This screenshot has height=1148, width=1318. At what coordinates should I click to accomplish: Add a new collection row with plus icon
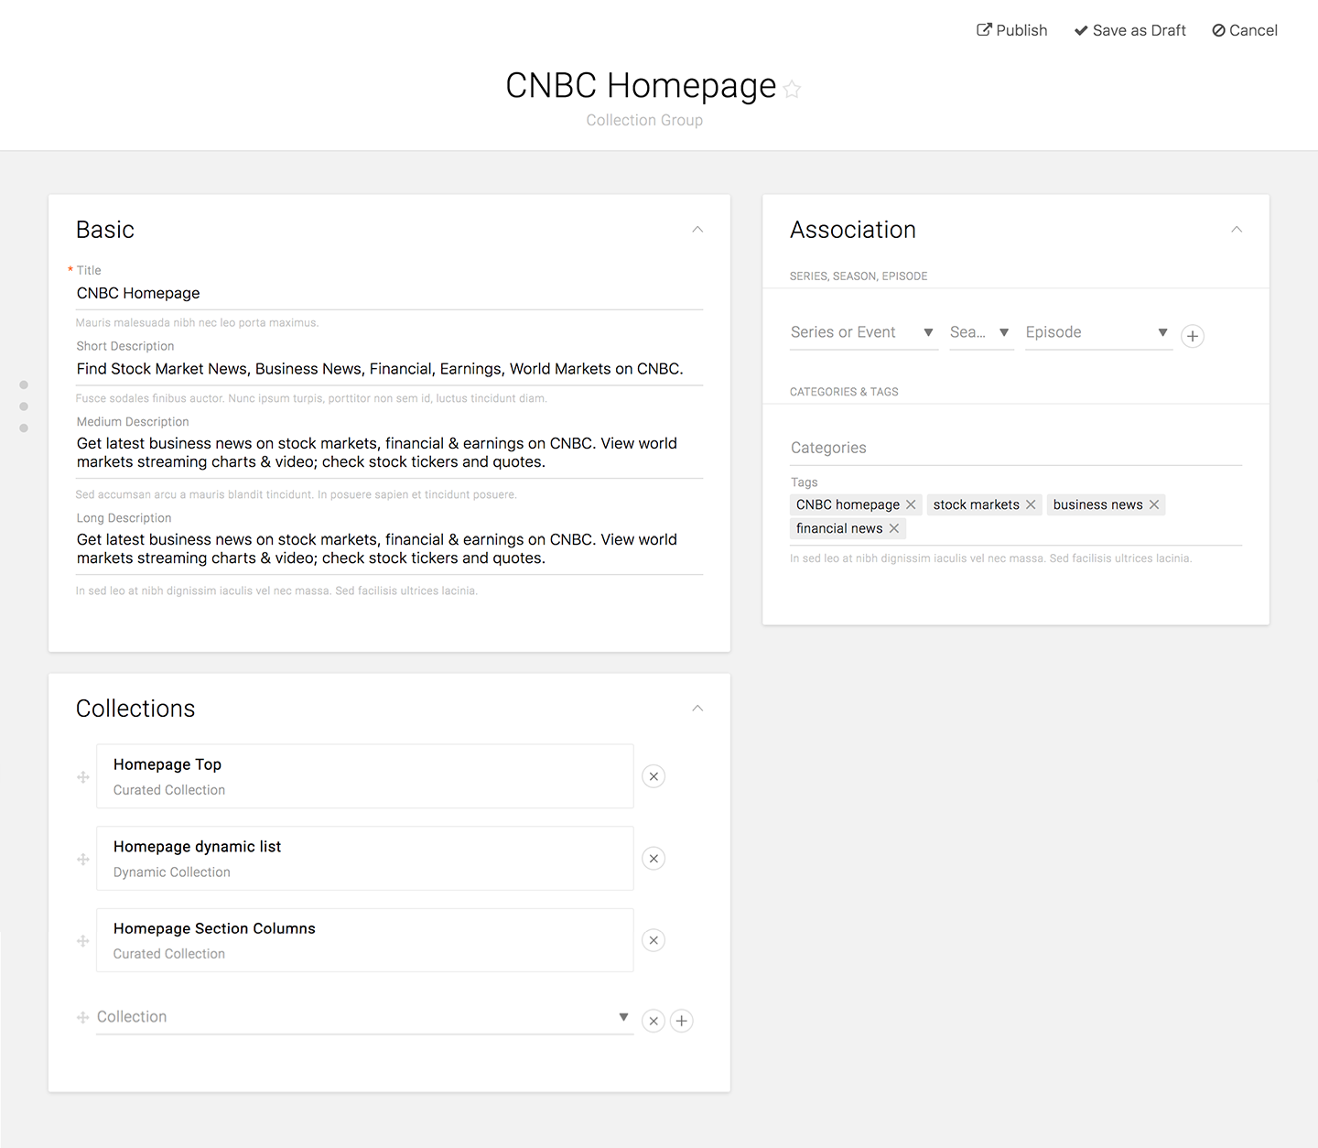pyautogui.click(x=682, y=1021)
